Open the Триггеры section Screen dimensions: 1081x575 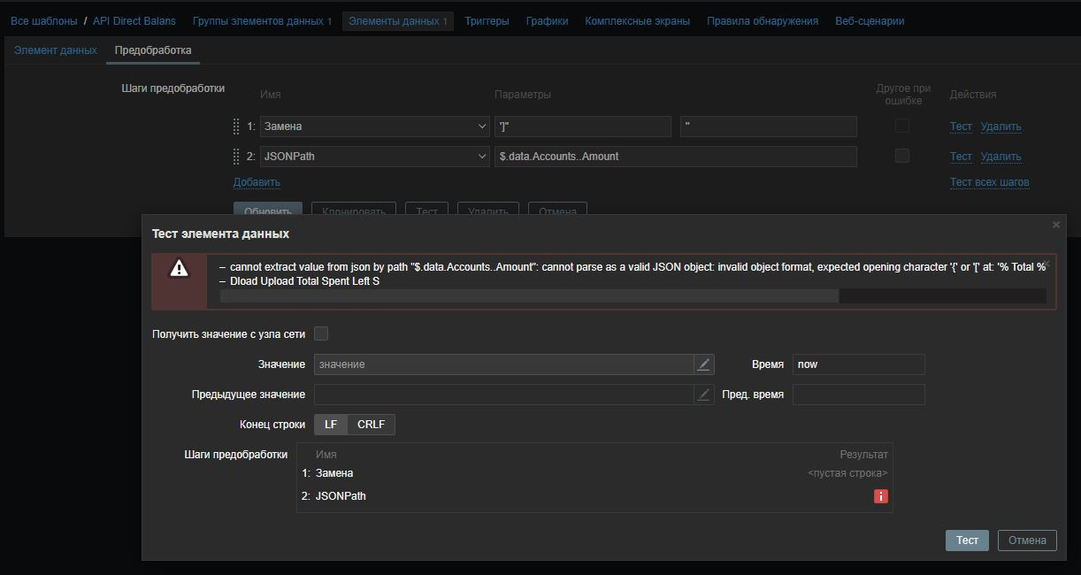coord(487,21)
